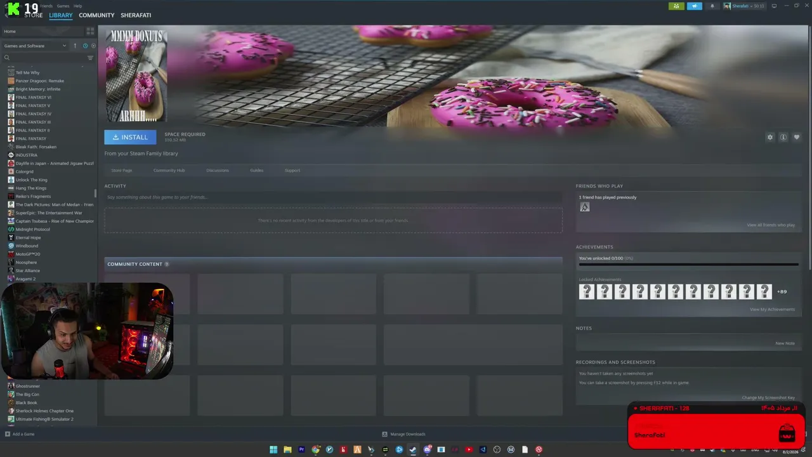Add Mmmm Donuts to favorites heart
Screen dimensions: 812x457
[x=797, y=137]
